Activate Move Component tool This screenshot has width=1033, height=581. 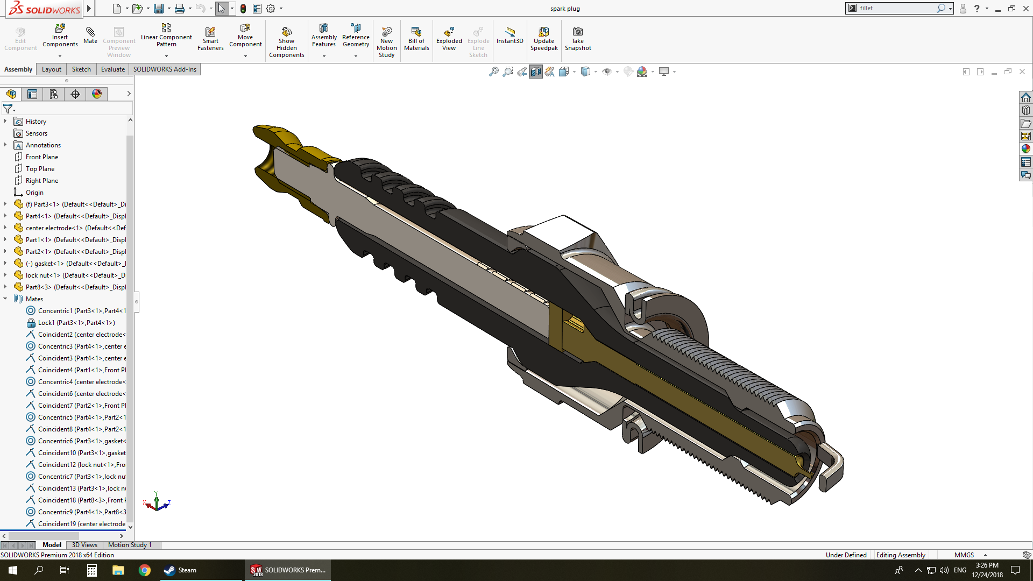click(245, 36)
